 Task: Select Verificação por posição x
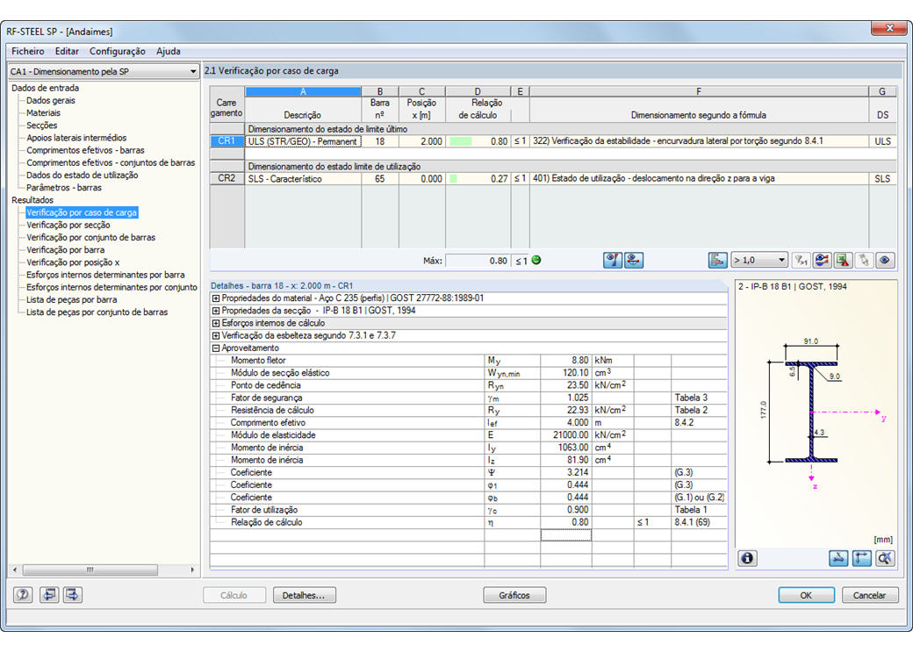73,262
